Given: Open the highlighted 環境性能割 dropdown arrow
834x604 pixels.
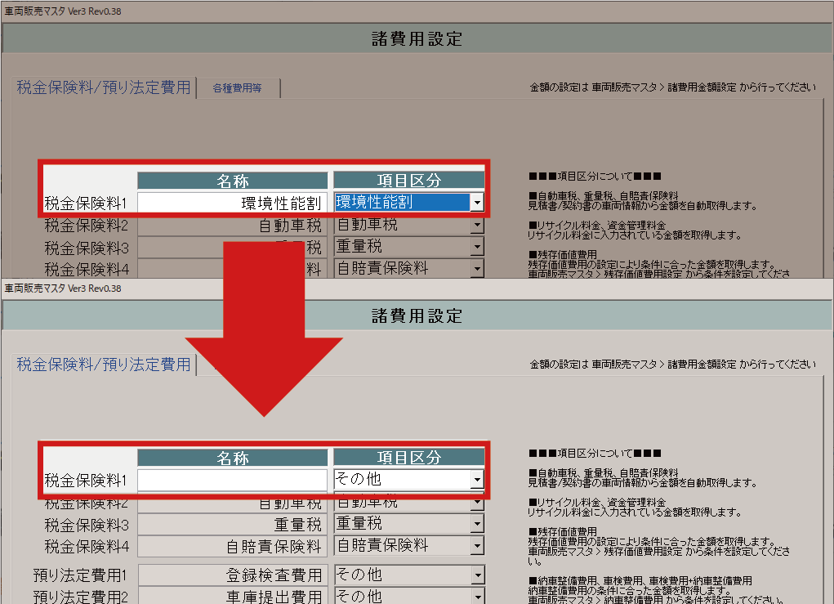Looking at the screenshot, I should pyautogui.click(x=477, y=203).
